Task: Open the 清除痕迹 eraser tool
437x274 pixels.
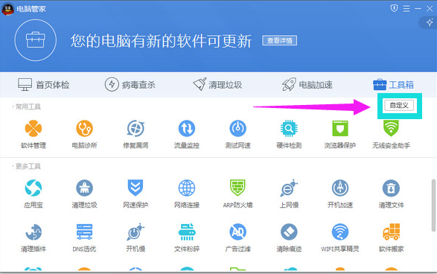Action: click(289, 238)
